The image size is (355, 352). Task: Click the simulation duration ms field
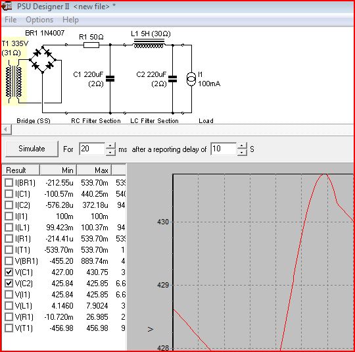pos(92,149)
